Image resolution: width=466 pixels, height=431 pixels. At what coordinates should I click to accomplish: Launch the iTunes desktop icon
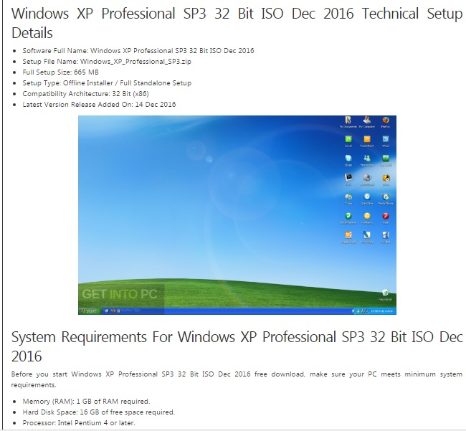tap(348, 199)
